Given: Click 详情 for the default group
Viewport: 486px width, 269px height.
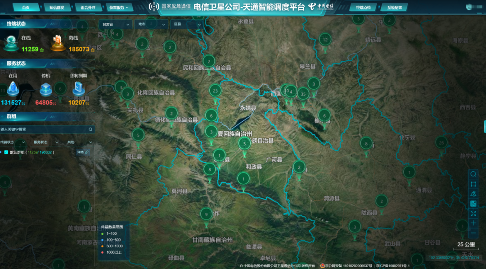Looking at the screenshot, I should pos(83,152).
